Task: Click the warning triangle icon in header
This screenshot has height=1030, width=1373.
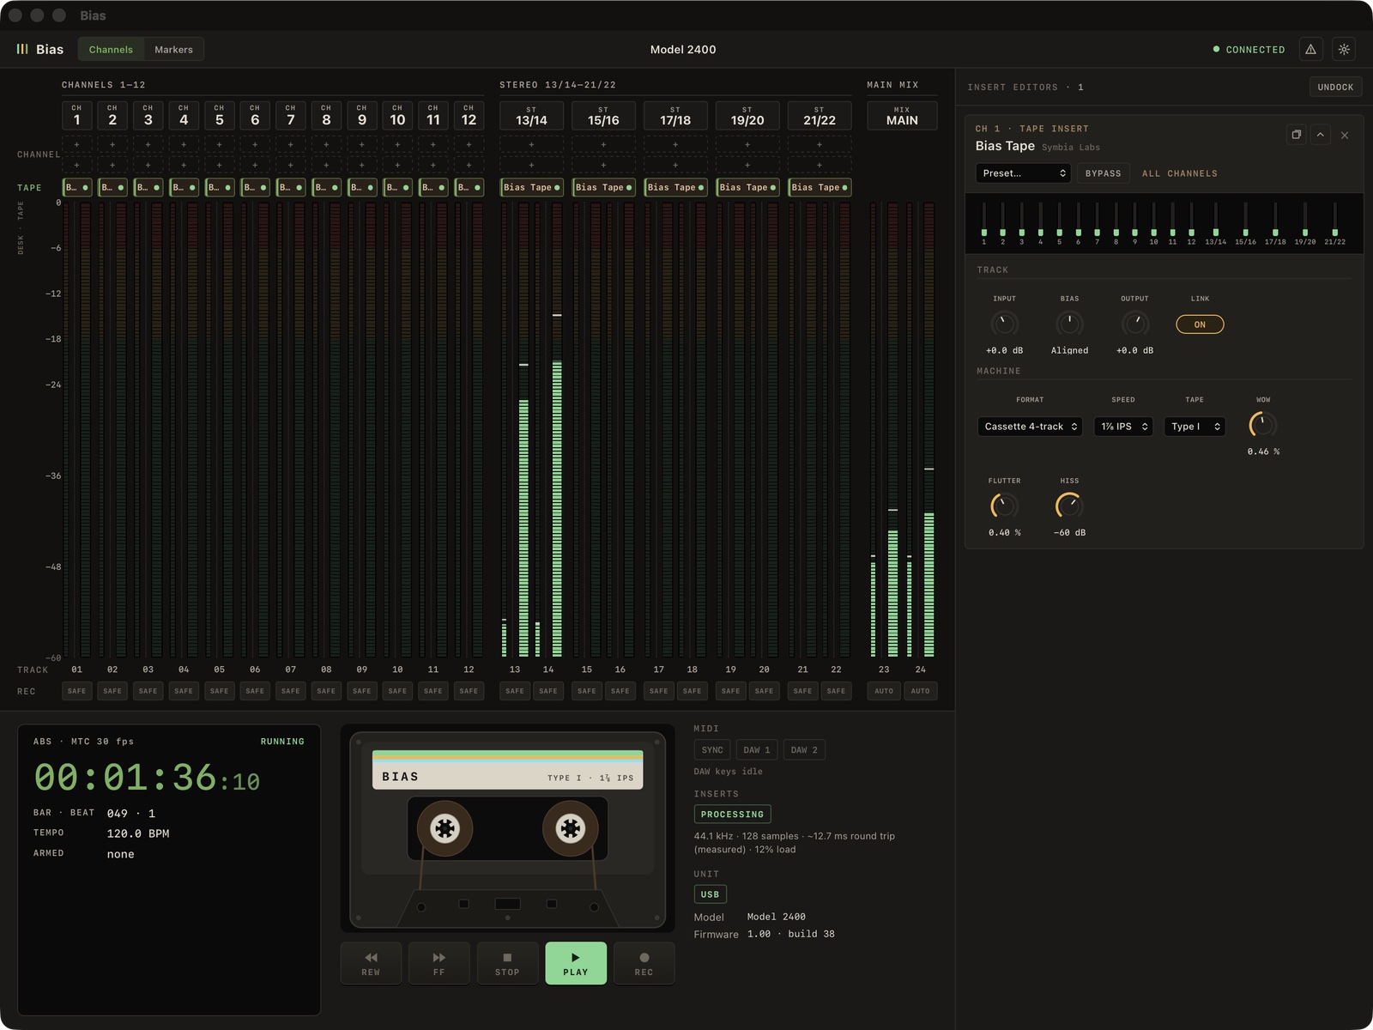Action: 1310,50
